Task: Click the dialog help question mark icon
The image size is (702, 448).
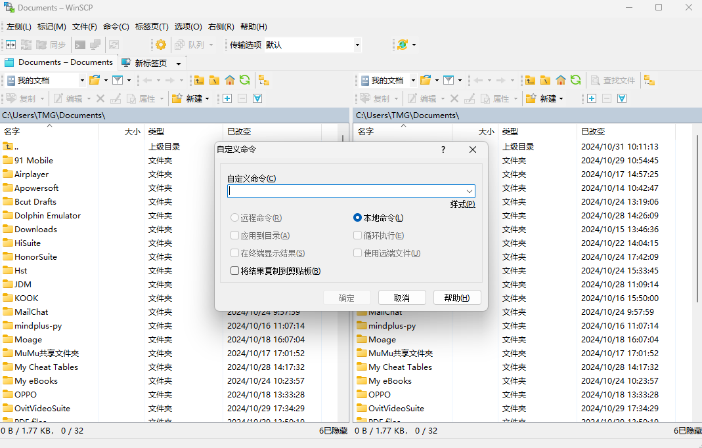Action: pos(443,150)
